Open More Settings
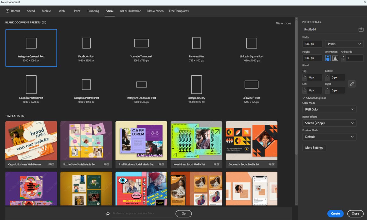Image resolution: width=367 pixels, height=220 pixels. (314, 148)
